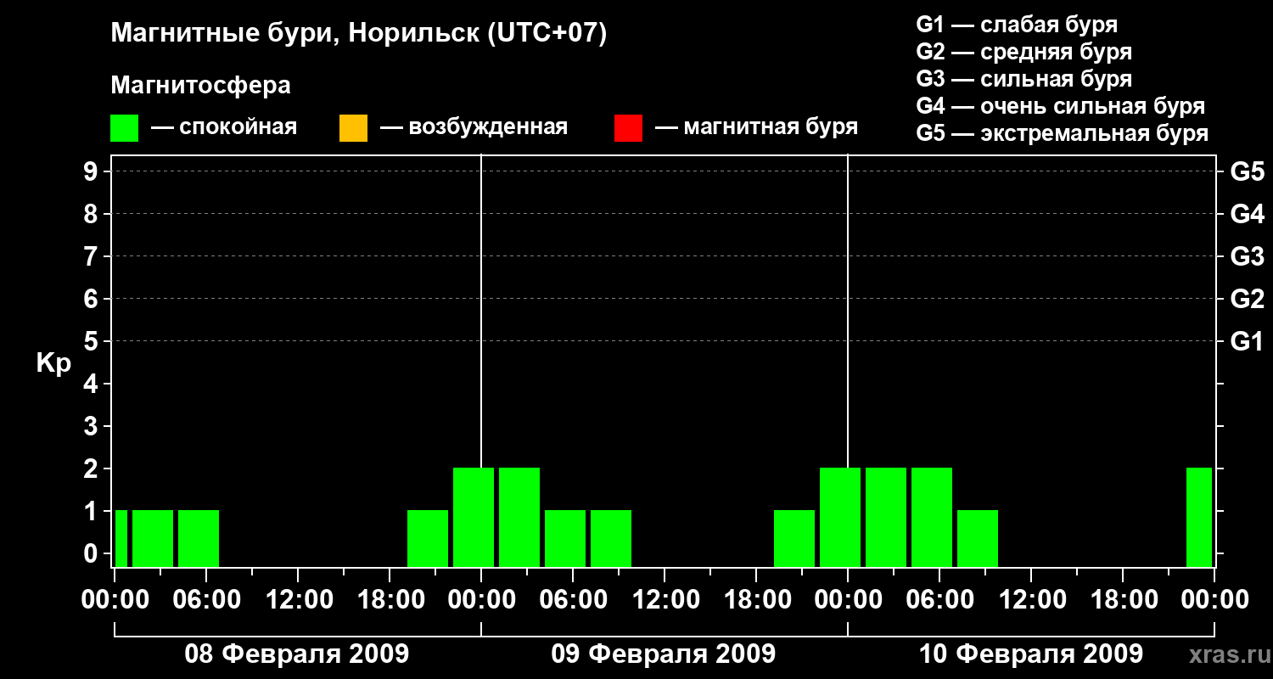This screenshot has width=1273, height=679.
Task: Click the chart title 'Магнитные бури, Норильск (UTC+07)'
Action: coord(359,34)
